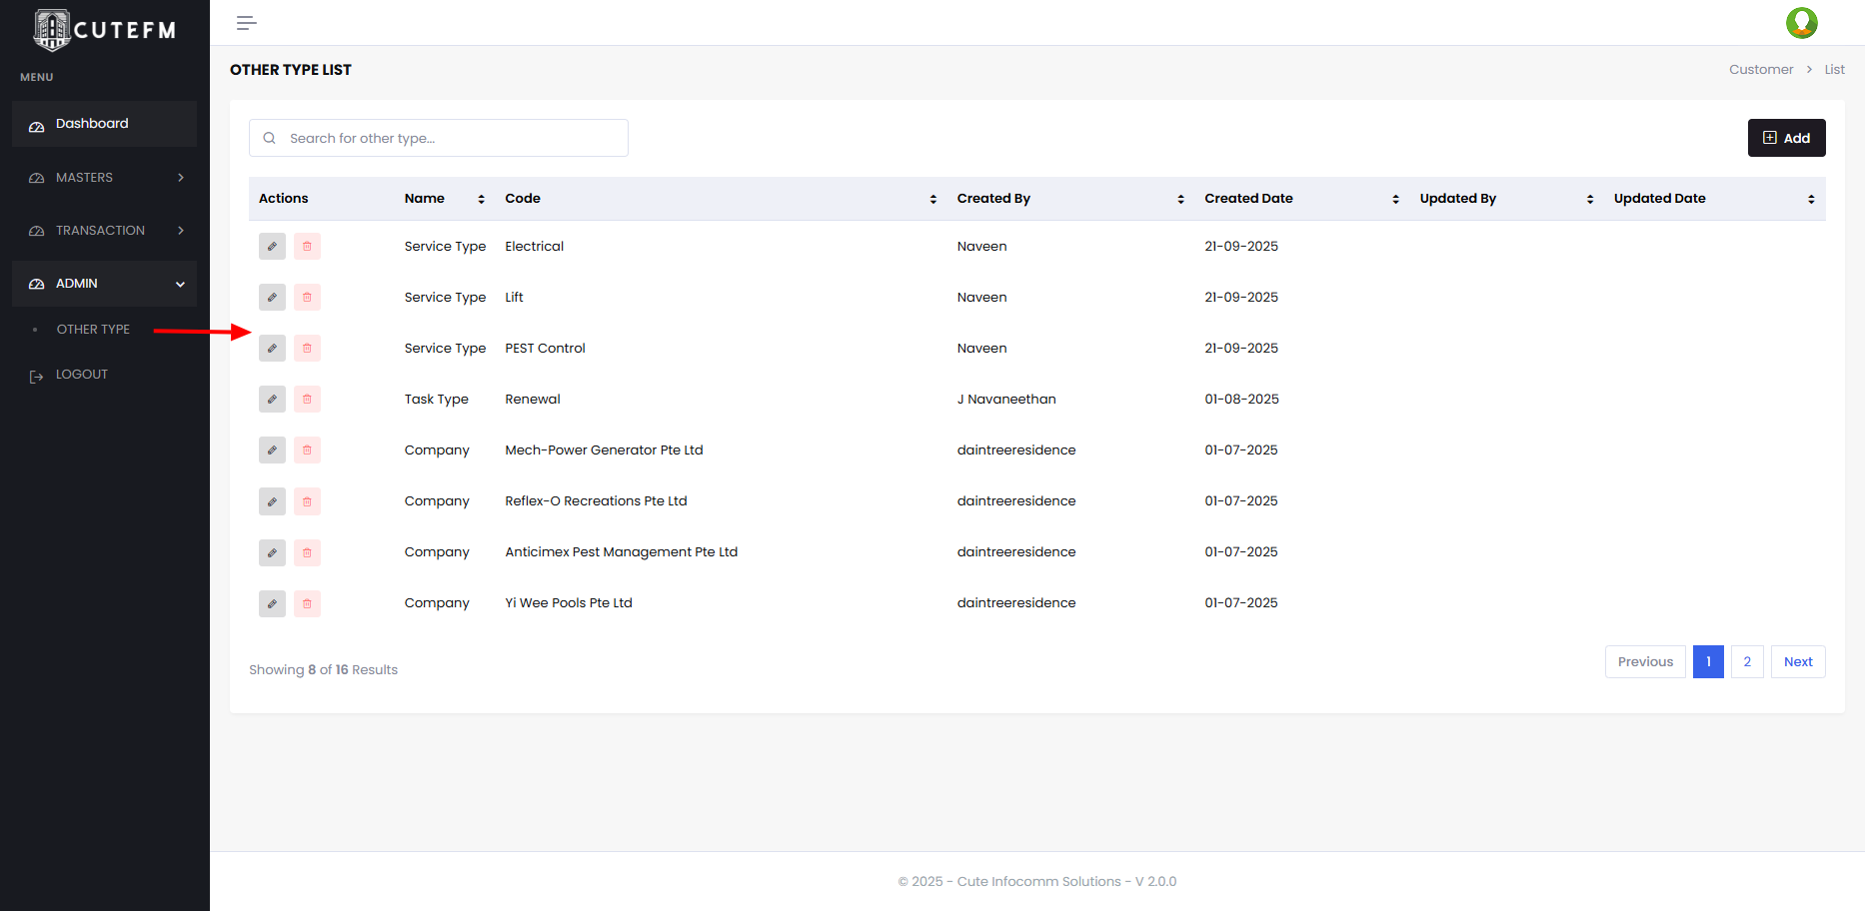Click delete icon for Renewal task type

[307, 400]
